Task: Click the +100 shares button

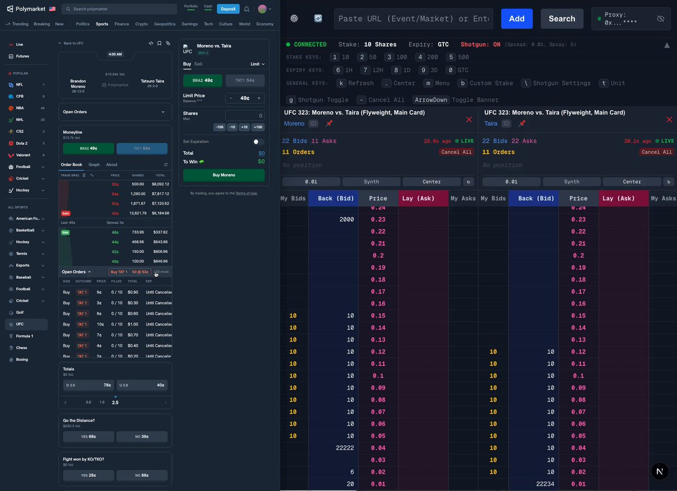Action: tap(258, 128)
